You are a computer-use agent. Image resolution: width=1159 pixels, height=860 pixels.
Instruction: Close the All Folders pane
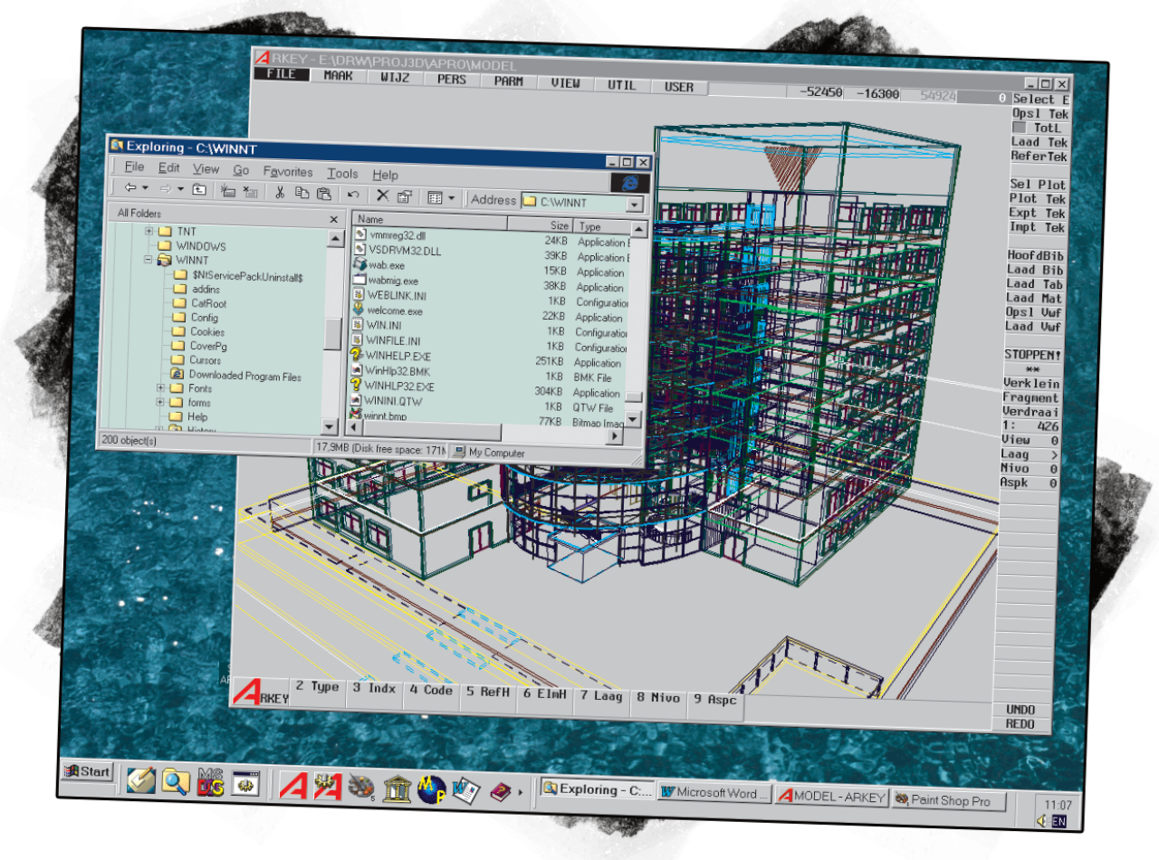tap(333, 219)
